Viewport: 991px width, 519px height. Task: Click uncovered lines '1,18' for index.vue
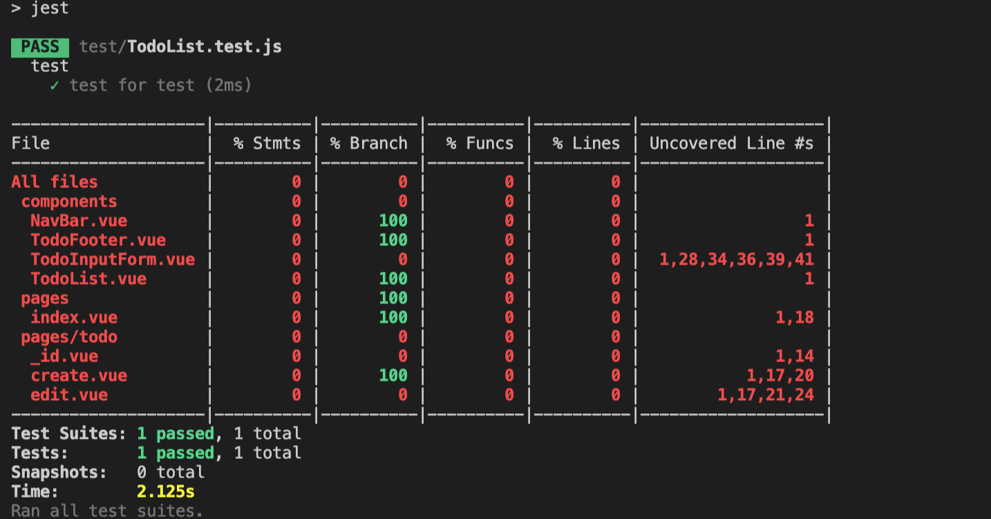[x=795, y=318]
